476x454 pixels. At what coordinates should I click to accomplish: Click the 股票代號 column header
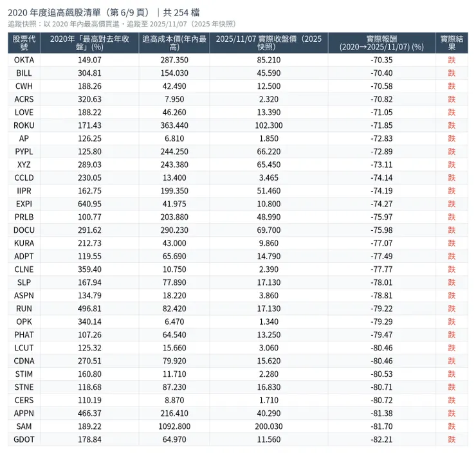pos(24,43)
